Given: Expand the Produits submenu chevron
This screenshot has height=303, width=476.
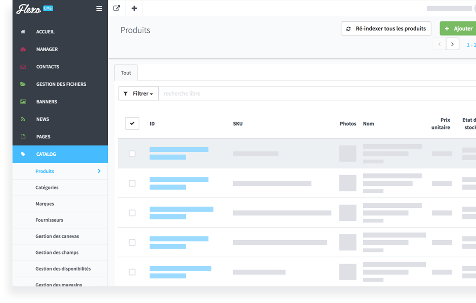Looking at the screenshot, I should pyautogui.click(x=99, y=171).
